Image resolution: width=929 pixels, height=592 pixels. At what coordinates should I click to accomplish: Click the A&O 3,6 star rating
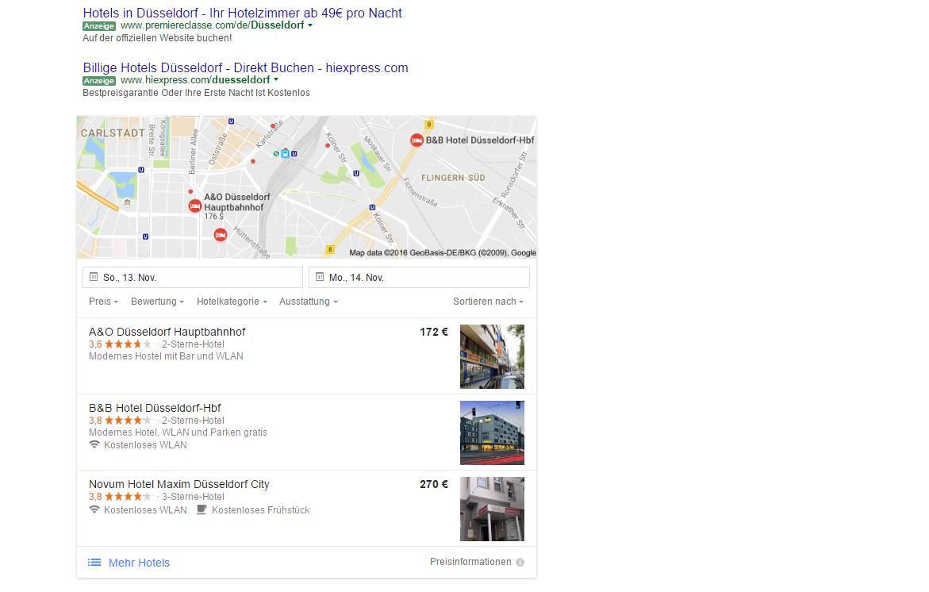(x=121, y=344)
